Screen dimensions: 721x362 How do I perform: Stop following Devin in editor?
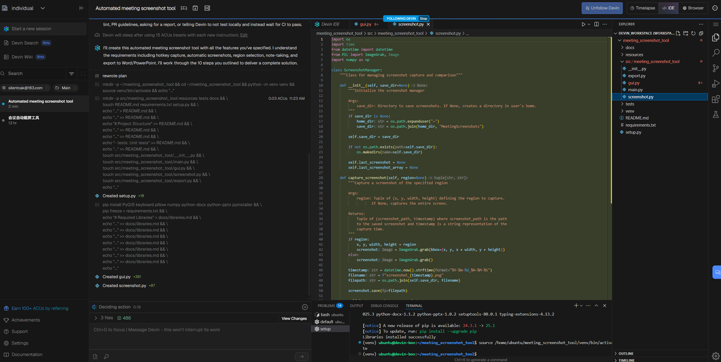coord(423,19)
